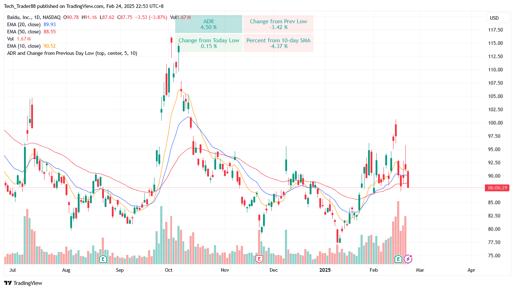Click the Oct label on the time axis

pyautogui.click(x=168, y=270)
